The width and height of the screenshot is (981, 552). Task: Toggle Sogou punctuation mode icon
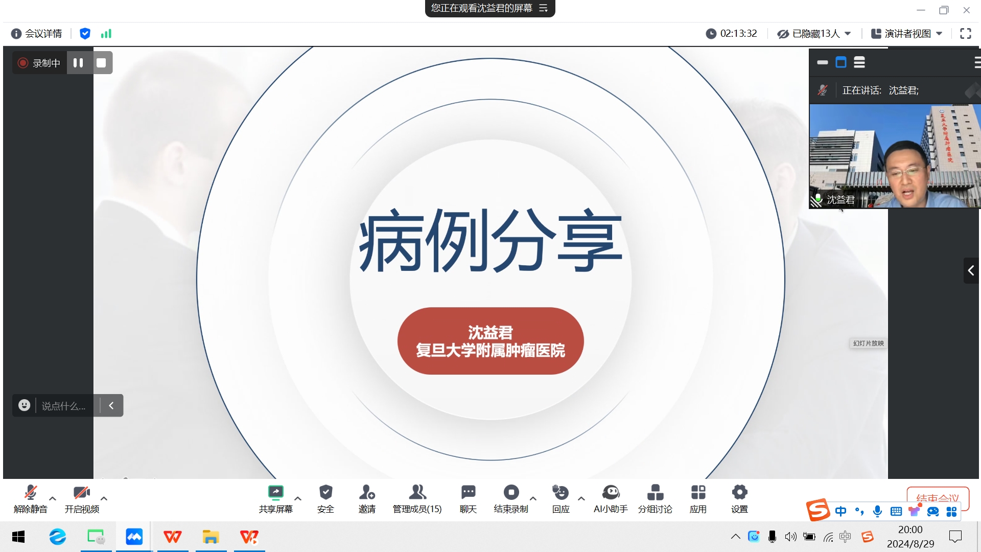tap(859, 511)
